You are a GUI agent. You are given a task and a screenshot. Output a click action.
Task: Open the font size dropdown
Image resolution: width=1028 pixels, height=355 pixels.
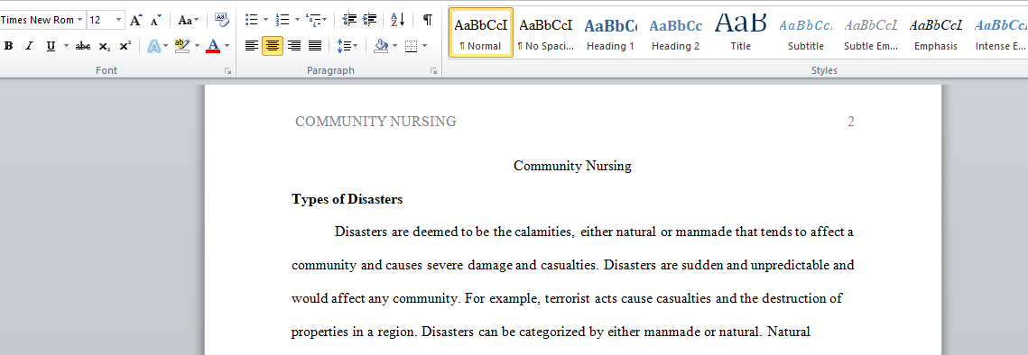click(118, 20)
